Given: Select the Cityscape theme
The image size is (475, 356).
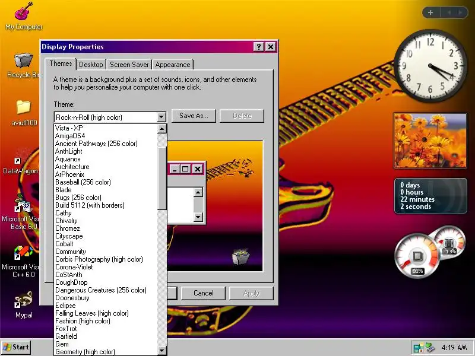Looking at the screenshot, I should tap(106, 236).
